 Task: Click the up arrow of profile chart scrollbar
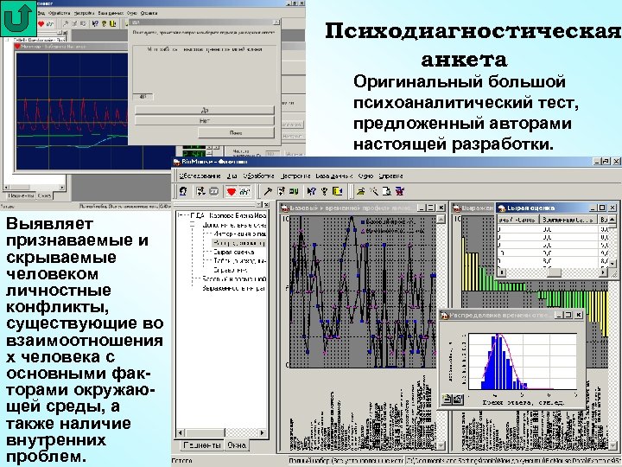pyautogui.click(x=441, y=219)
